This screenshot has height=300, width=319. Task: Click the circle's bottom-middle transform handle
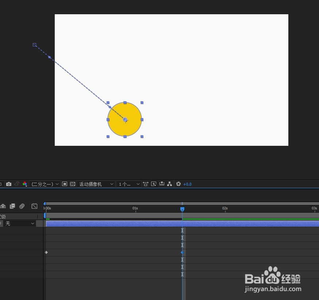tap(125, 137)
